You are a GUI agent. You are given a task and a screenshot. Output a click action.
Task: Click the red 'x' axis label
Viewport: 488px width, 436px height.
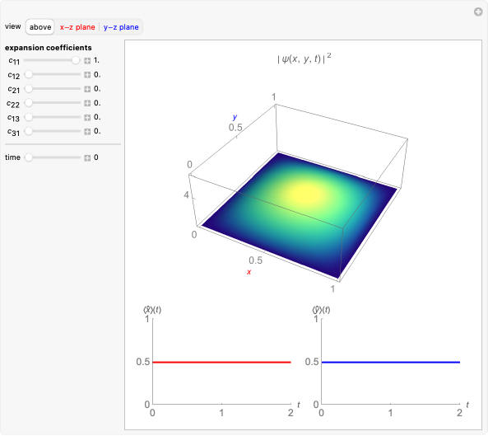(x=249, y=272)
